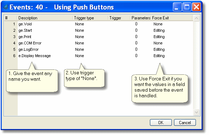Confirm with the OK button
This screenshot has width=209, height=135.
161,122
